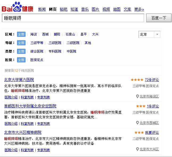Open the 北京 city dropdown
The height and width of the screenshot is (157, 172).
[x=149, y=34]
